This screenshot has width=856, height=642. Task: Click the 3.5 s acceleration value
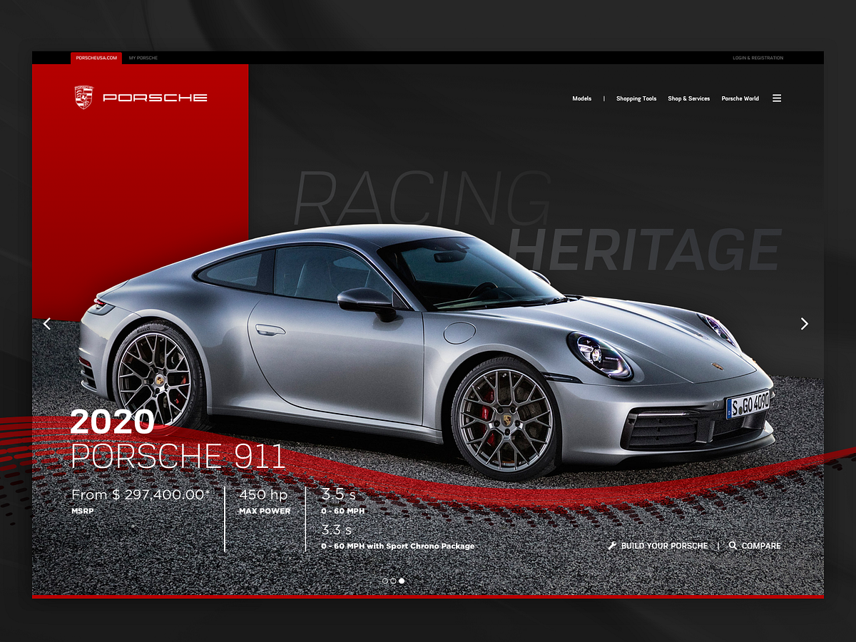(338, 494)
